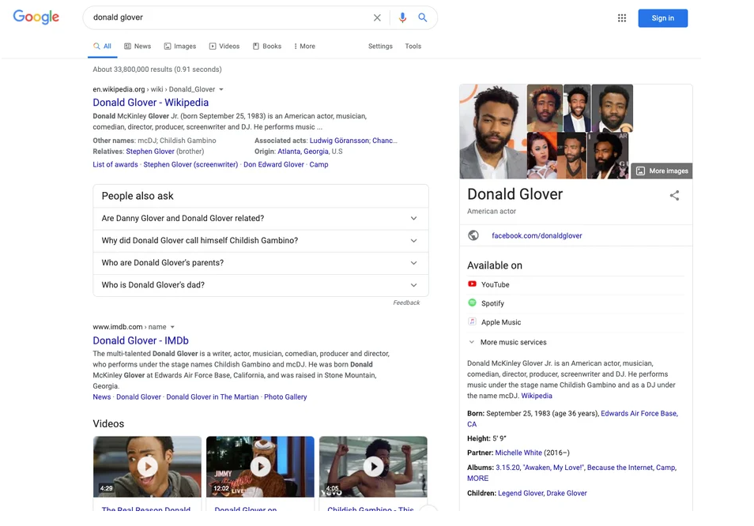
Task: Open the Don Edward Glover sitelink
Action: [273, 164]
